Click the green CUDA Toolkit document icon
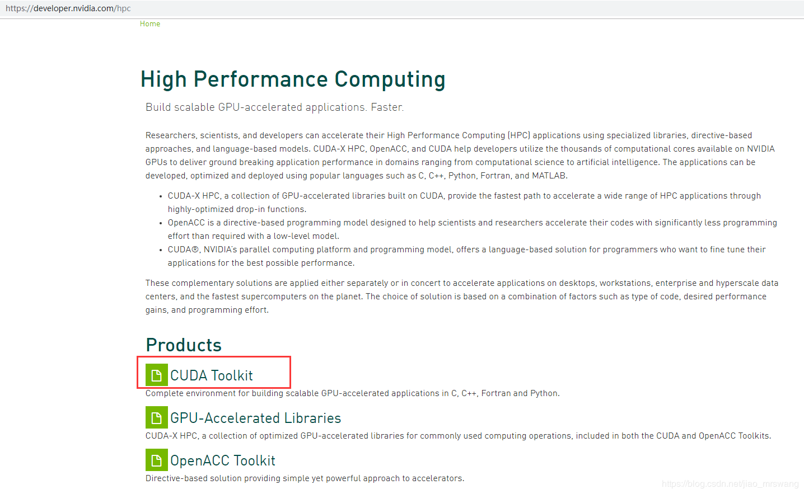 [156, 375]
